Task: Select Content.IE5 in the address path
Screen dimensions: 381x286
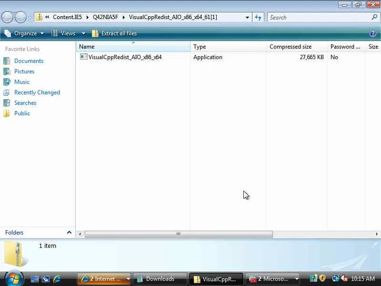Action: pos(67,17)
